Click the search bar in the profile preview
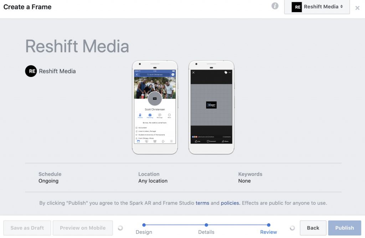 pos(155,74)
